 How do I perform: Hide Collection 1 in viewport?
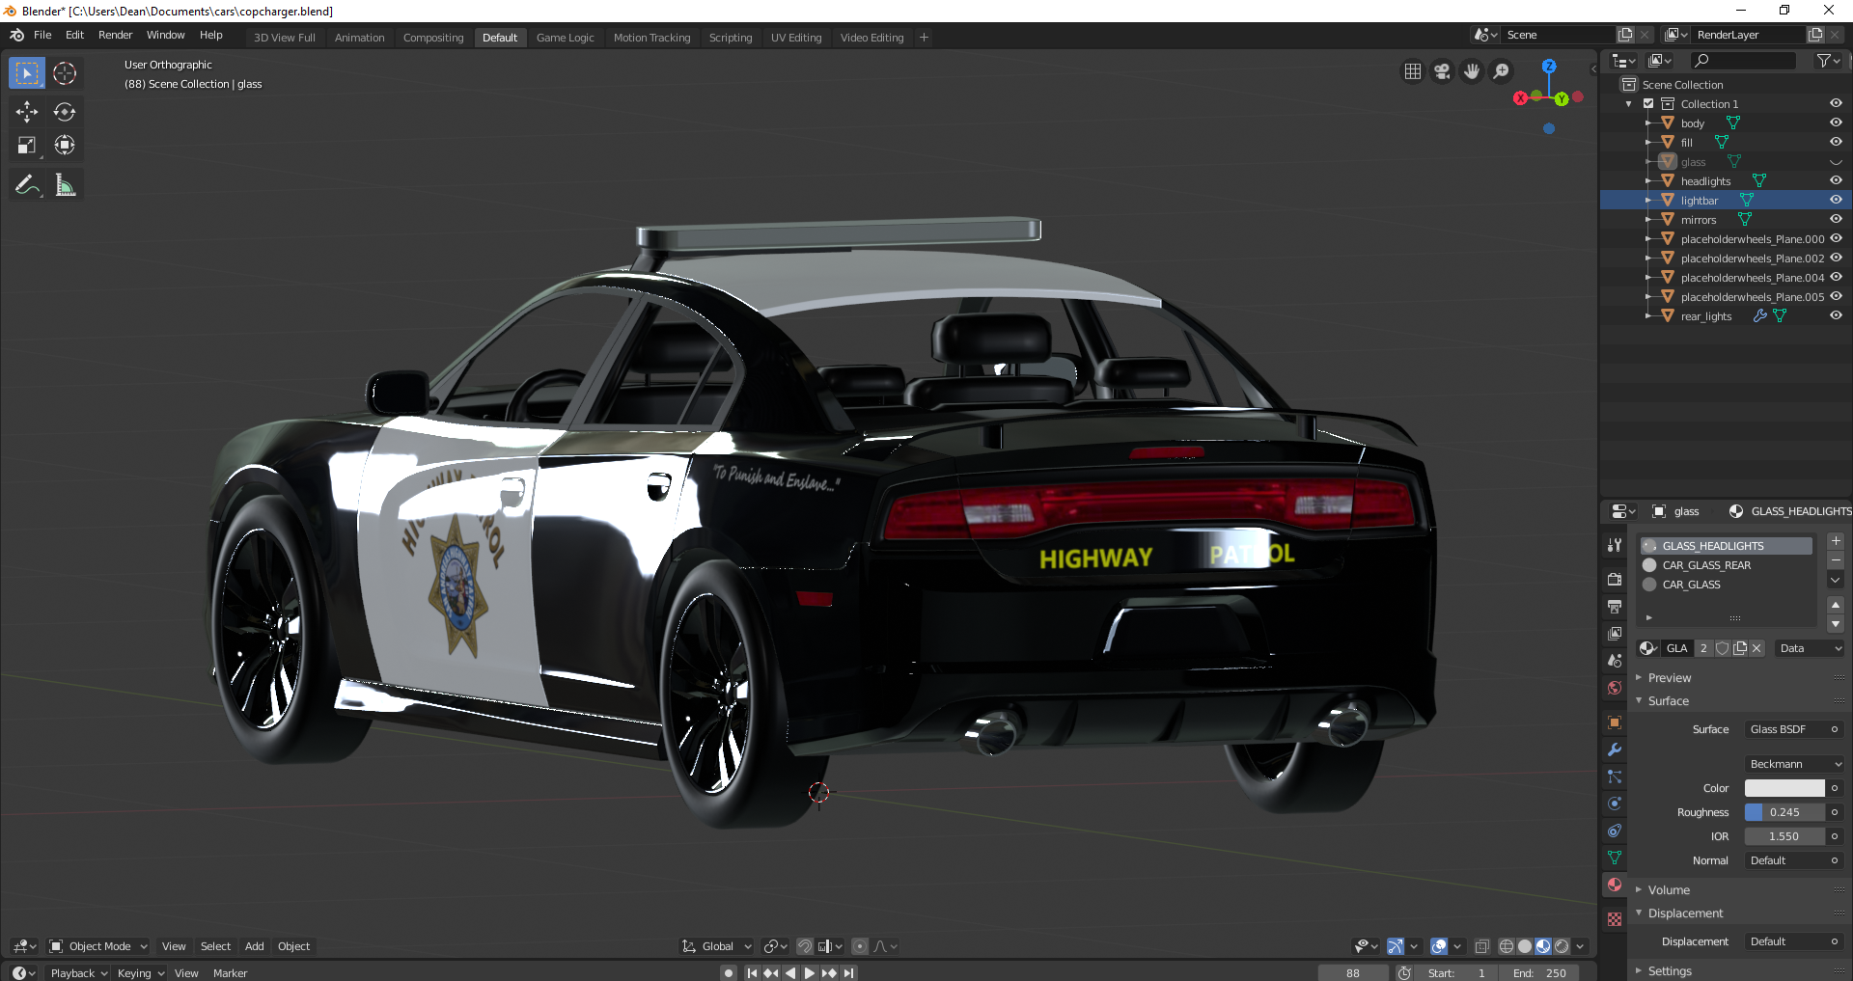1836,104
